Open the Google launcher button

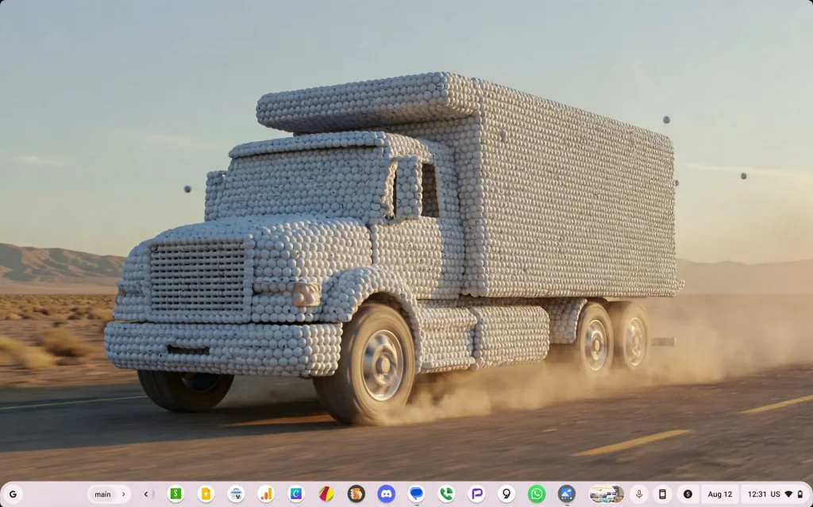[12, 494]
